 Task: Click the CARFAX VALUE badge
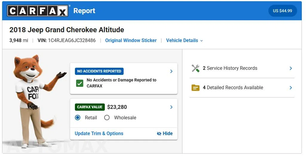90,107
